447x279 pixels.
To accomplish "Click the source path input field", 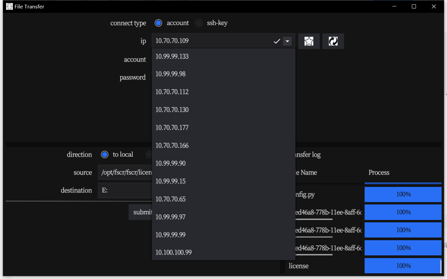I will pos(125,173).
